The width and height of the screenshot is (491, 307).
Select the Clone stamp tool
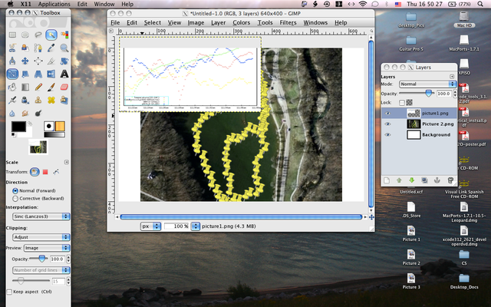(38, 100)
